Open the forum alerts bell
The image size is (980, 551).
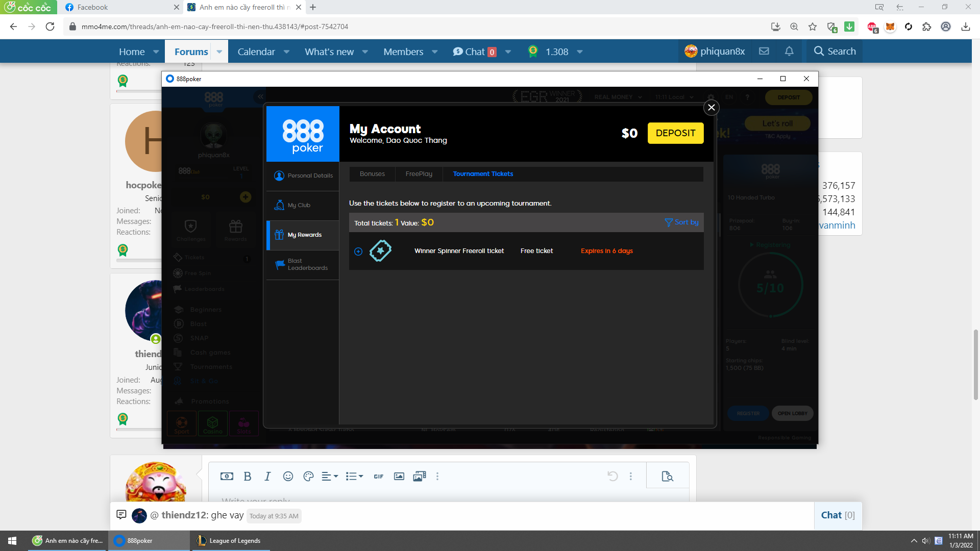[x=789, y=52]
